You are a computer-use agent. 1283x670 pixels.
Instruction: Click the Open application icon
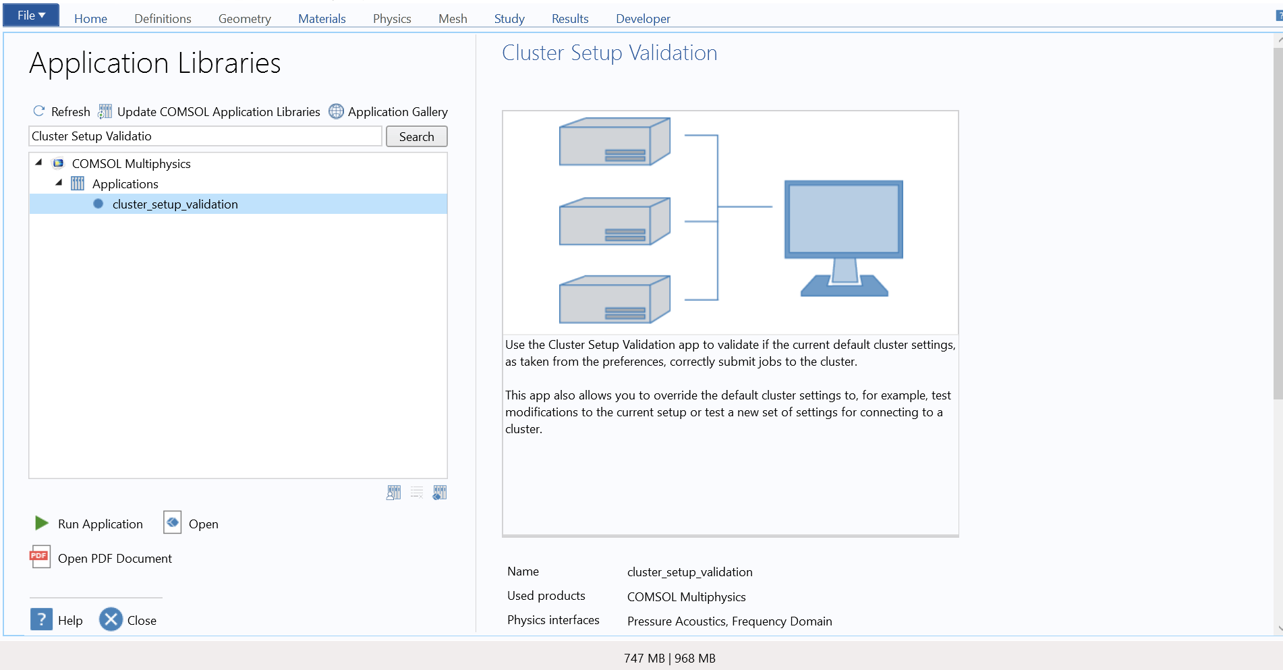point(173,523)
